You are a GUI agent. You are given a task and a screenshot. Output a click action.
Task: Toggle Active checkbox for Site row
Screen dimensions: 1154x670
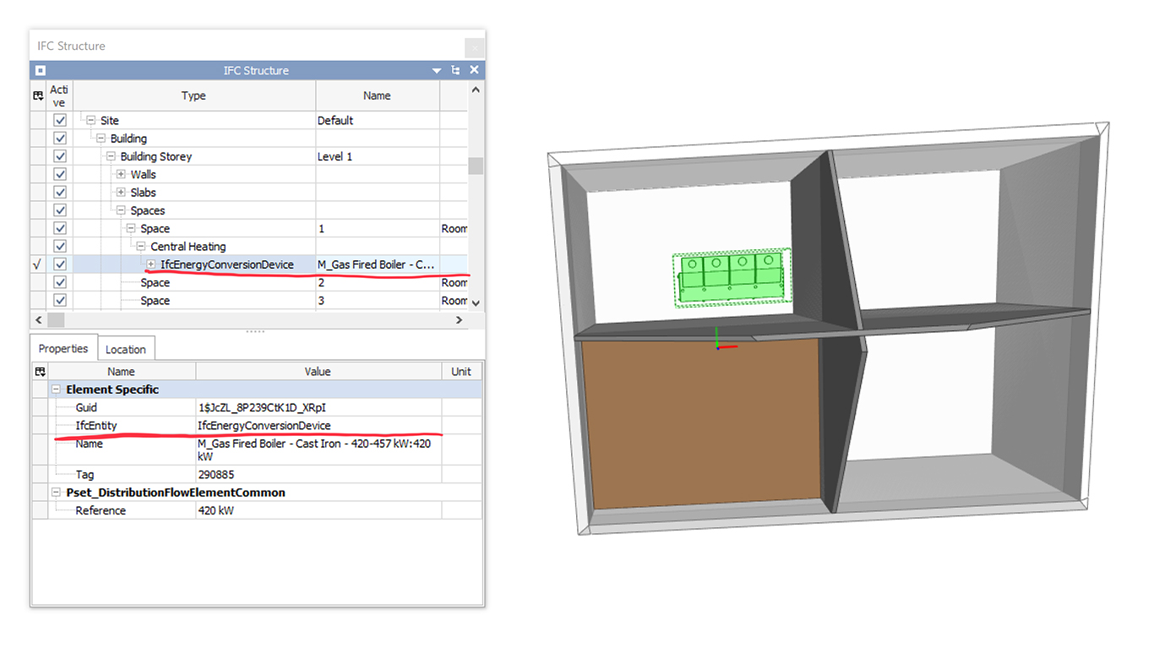click(x=60, y=121)
